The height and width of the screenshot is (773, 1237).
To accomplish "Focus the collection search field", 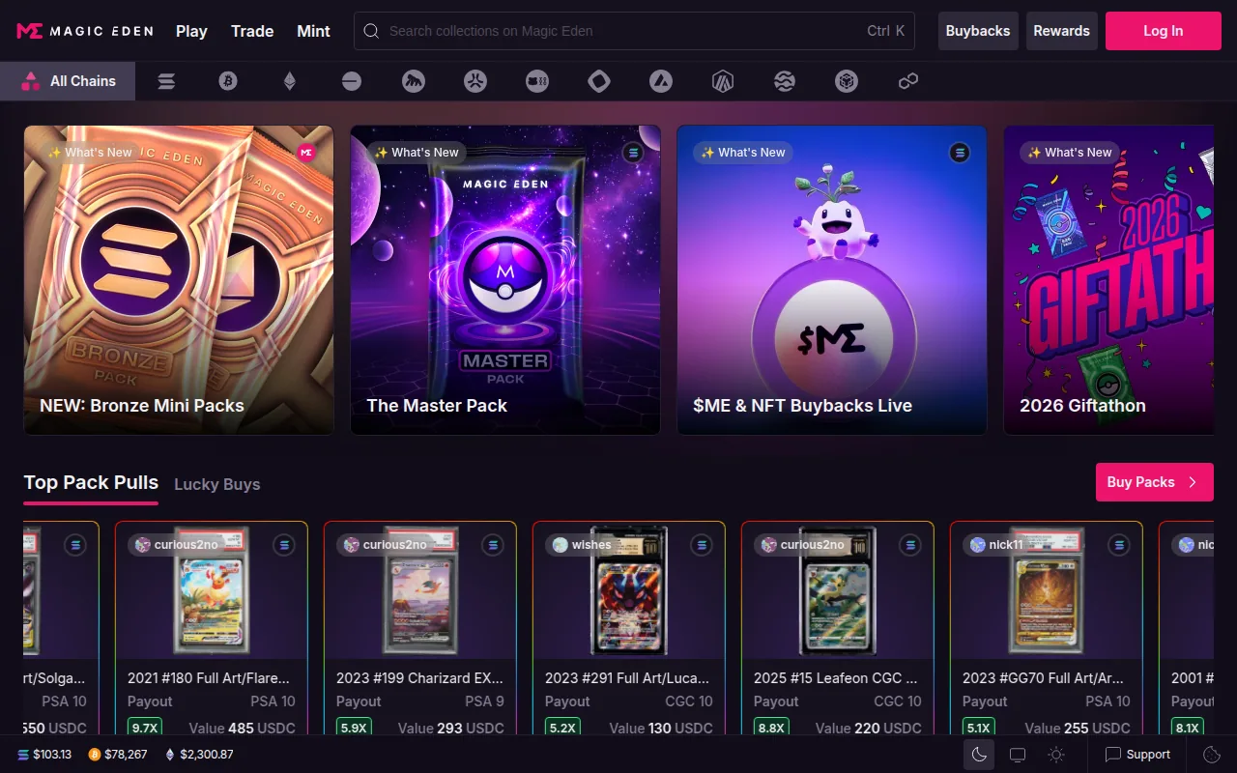I will (618, 31).
